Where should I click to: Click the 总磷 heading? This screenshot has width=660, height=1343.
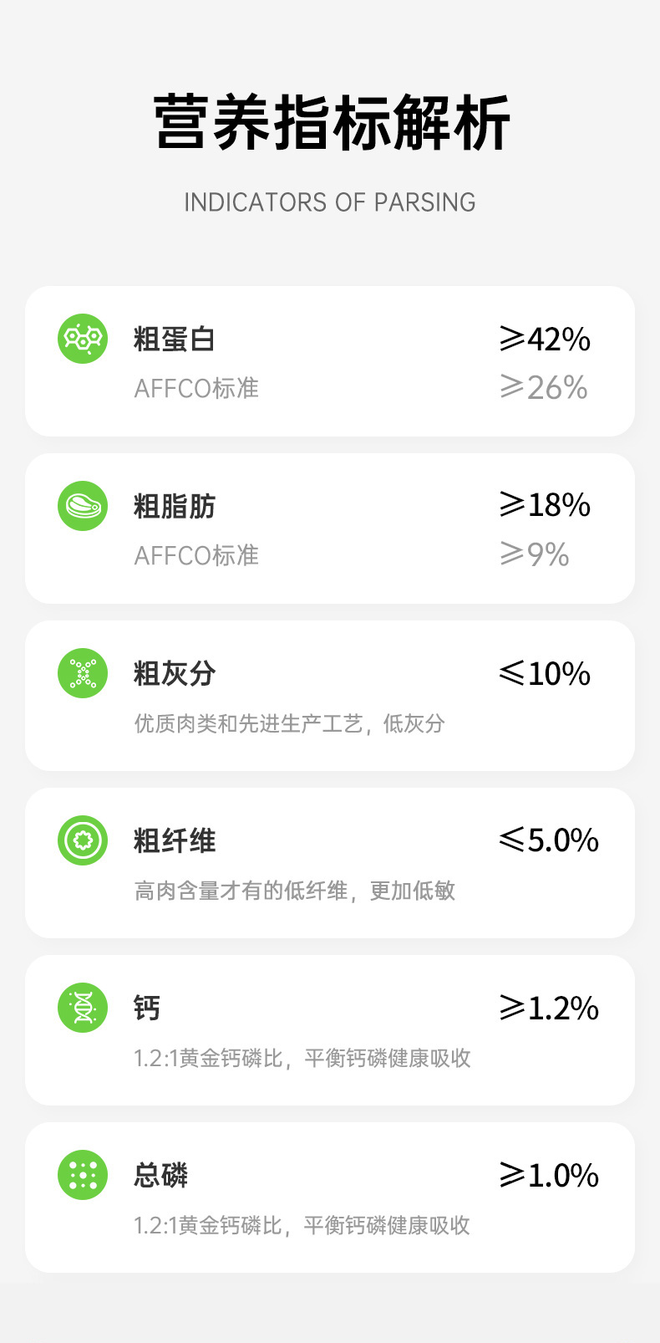click(161, 1175)
